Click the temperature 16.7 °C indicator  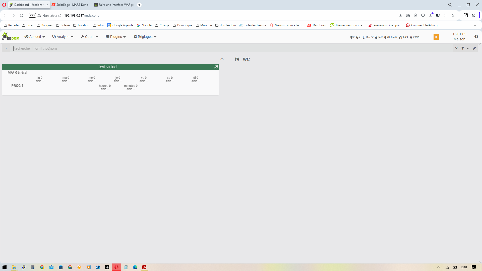tap(368, 37)
